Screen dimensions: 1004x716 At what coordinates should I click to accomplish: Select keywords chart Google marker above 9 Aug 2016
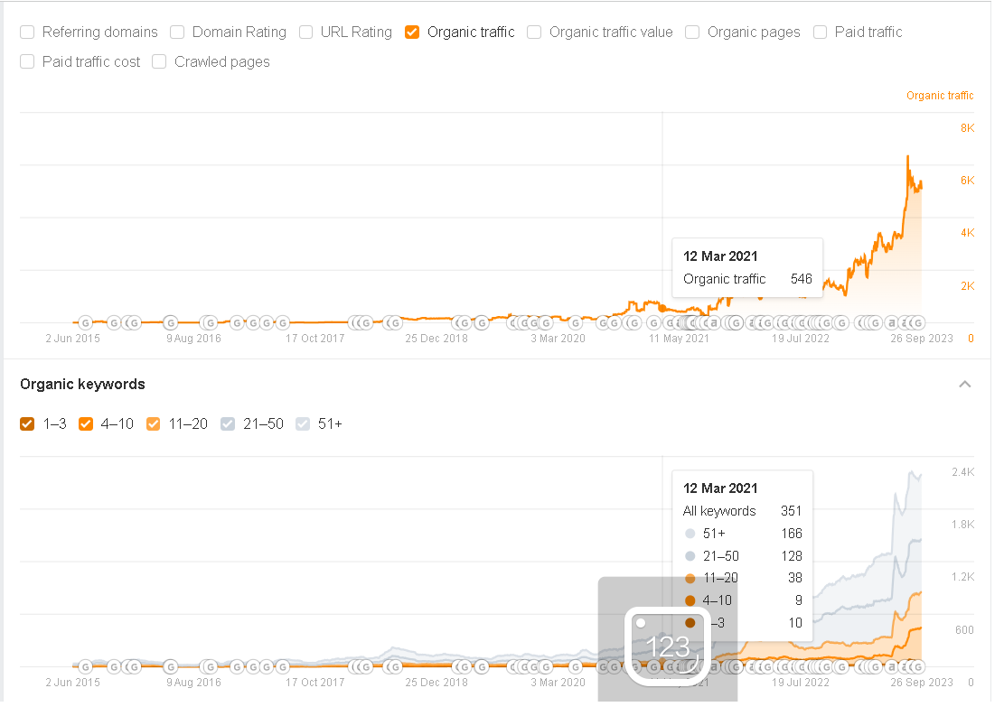click(171, 666)
